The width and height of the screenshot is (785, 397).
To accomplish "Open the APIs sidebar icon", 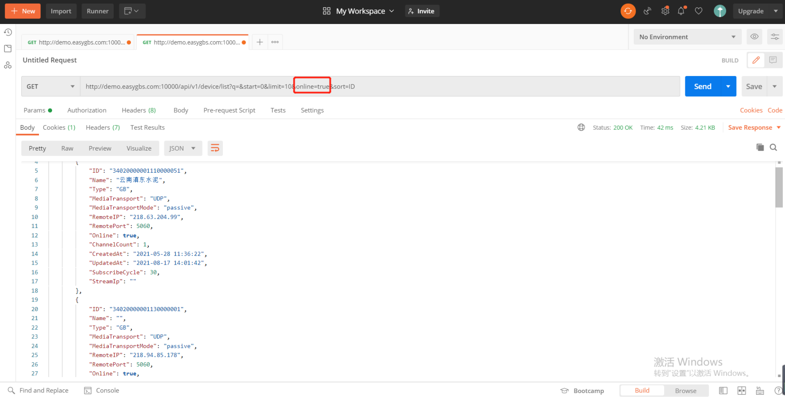I will point(8,65).
